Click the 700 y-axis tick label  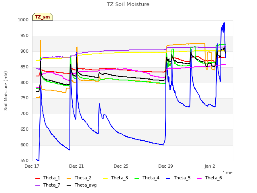point(24,113)
